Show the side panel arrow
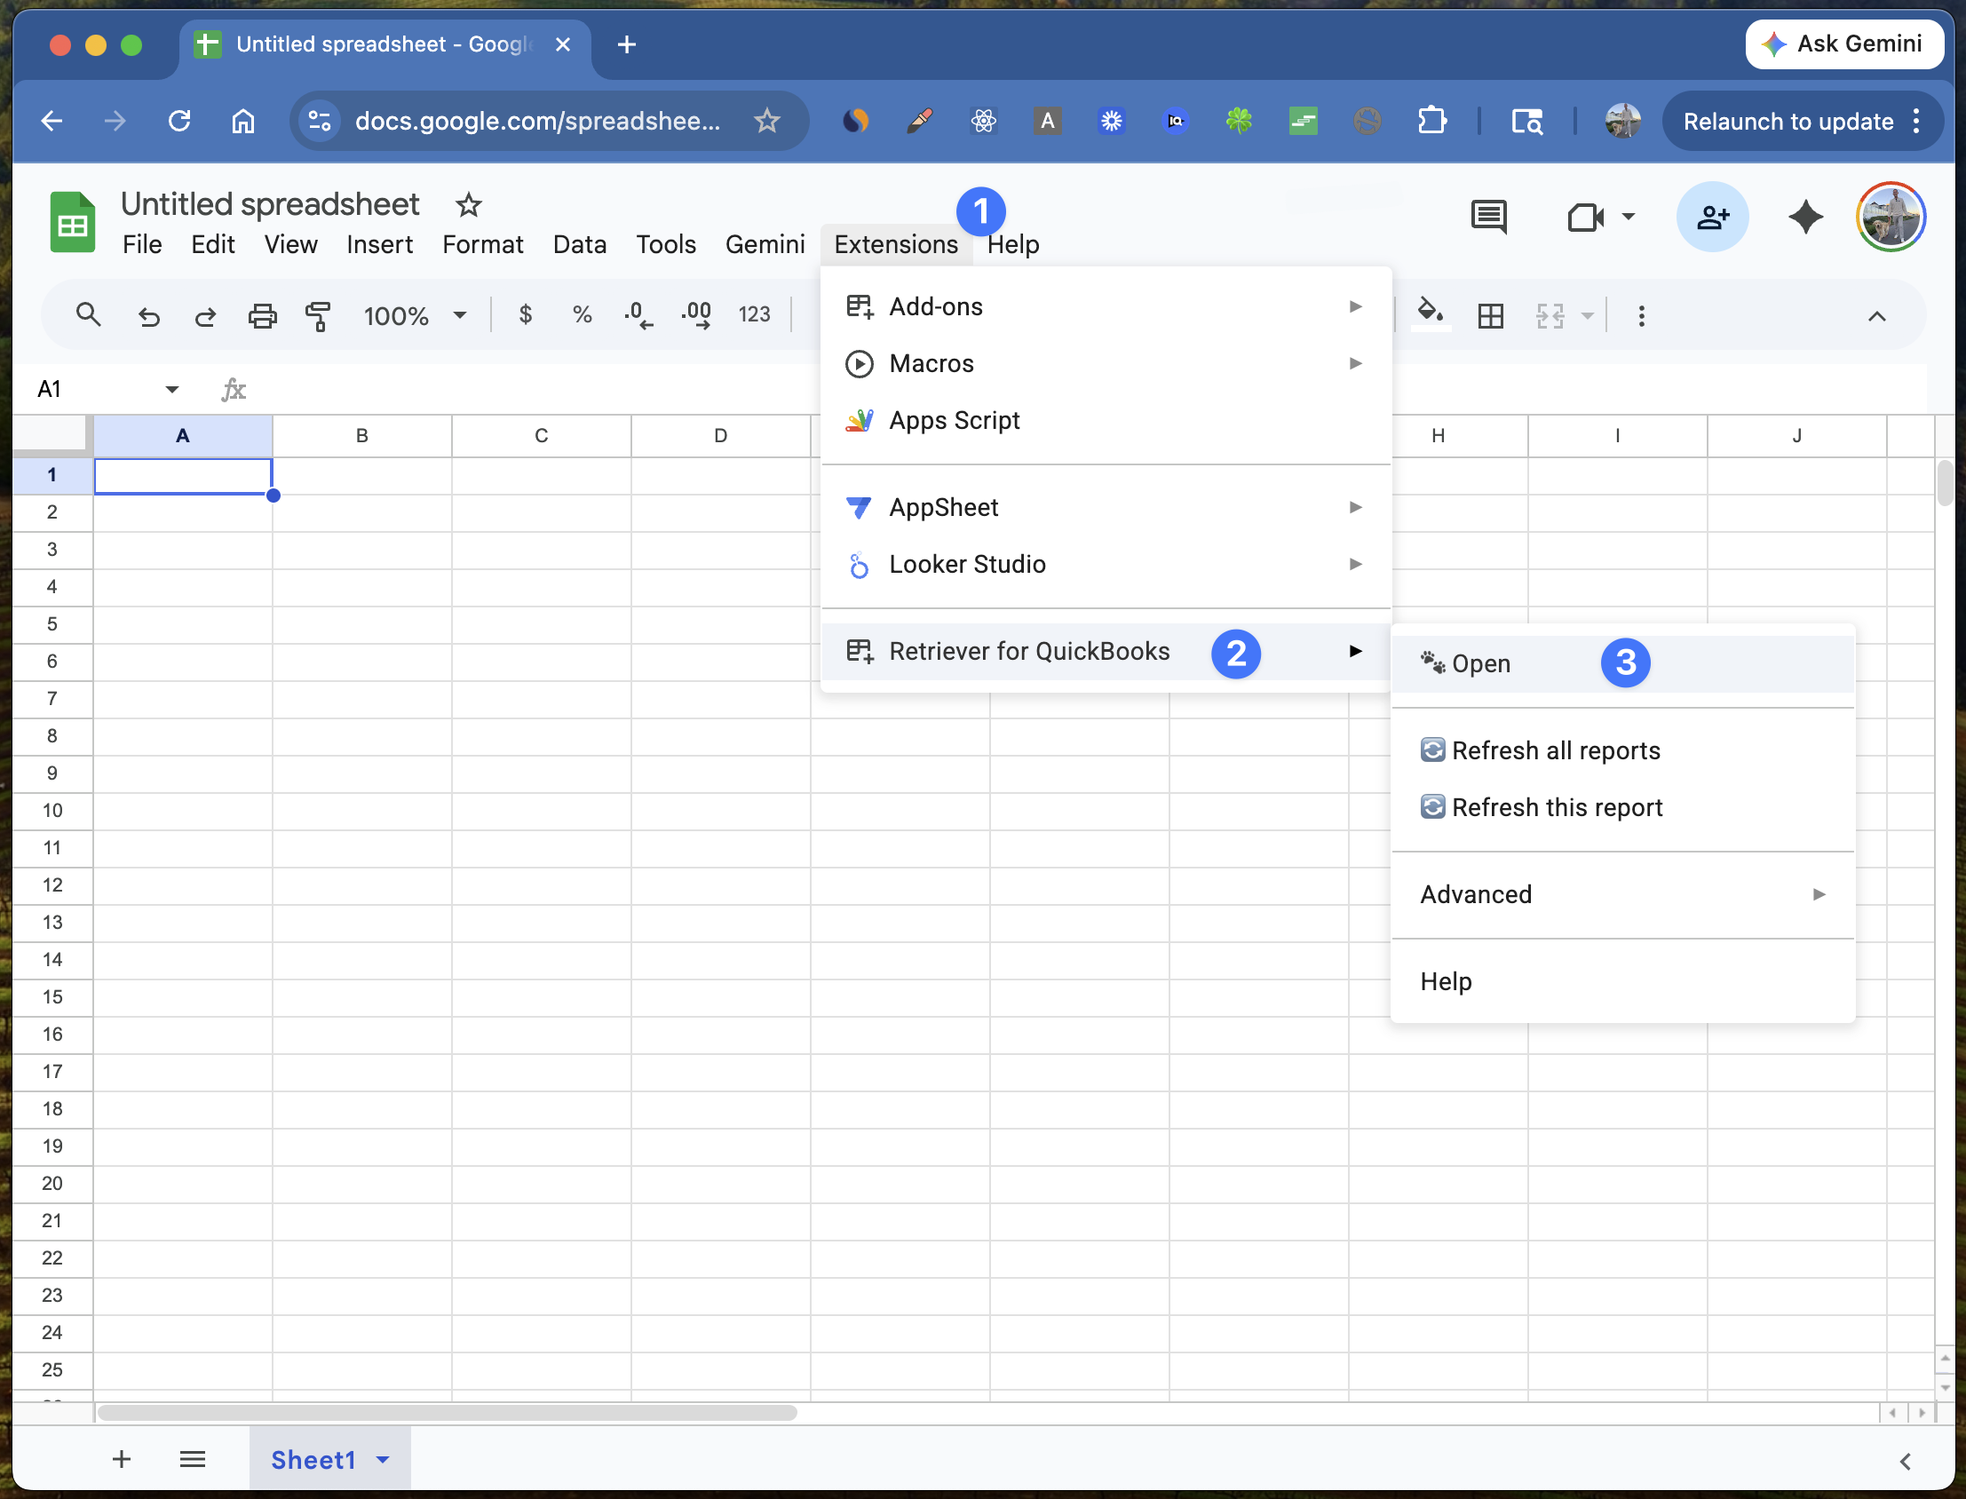The image size is (1966, 1499). [x=1906, y=1461]
